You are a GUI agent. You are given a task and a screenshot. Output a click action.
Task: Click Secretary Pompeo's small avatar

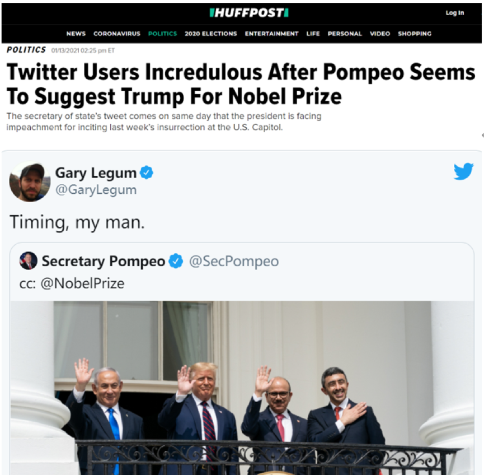tap(29, 261)
